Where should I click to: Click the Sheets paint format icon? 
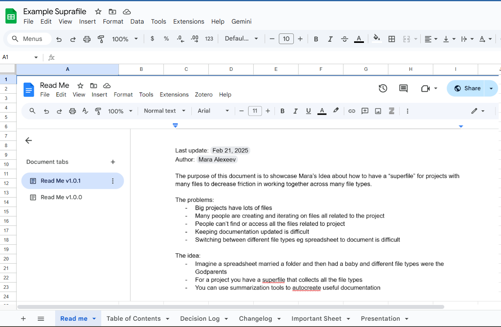pyautogui.click(x=101, y=39)
